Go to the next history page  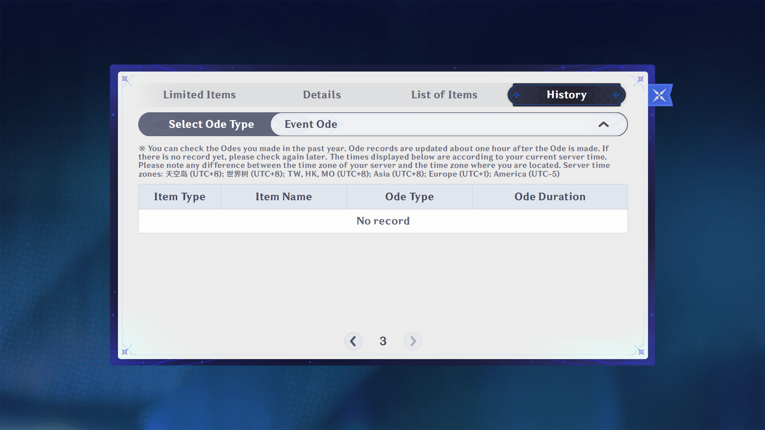tap(413, 341)
